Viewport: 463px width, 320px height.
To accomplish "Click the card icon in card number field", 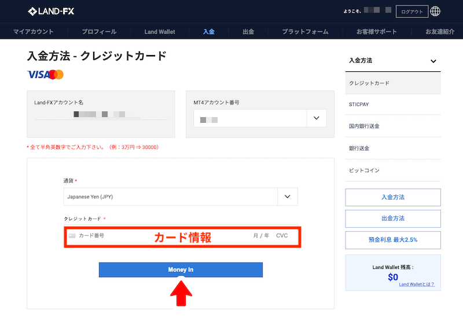I will [x=72, y=236].
